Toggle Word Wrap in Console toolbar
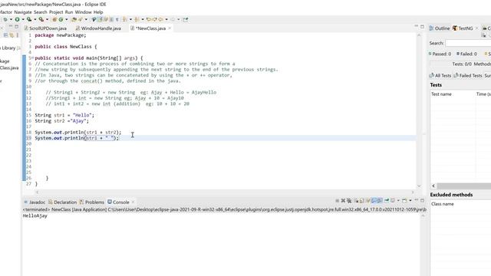Screen dimensions: 491x276 (x=367, y=201)
